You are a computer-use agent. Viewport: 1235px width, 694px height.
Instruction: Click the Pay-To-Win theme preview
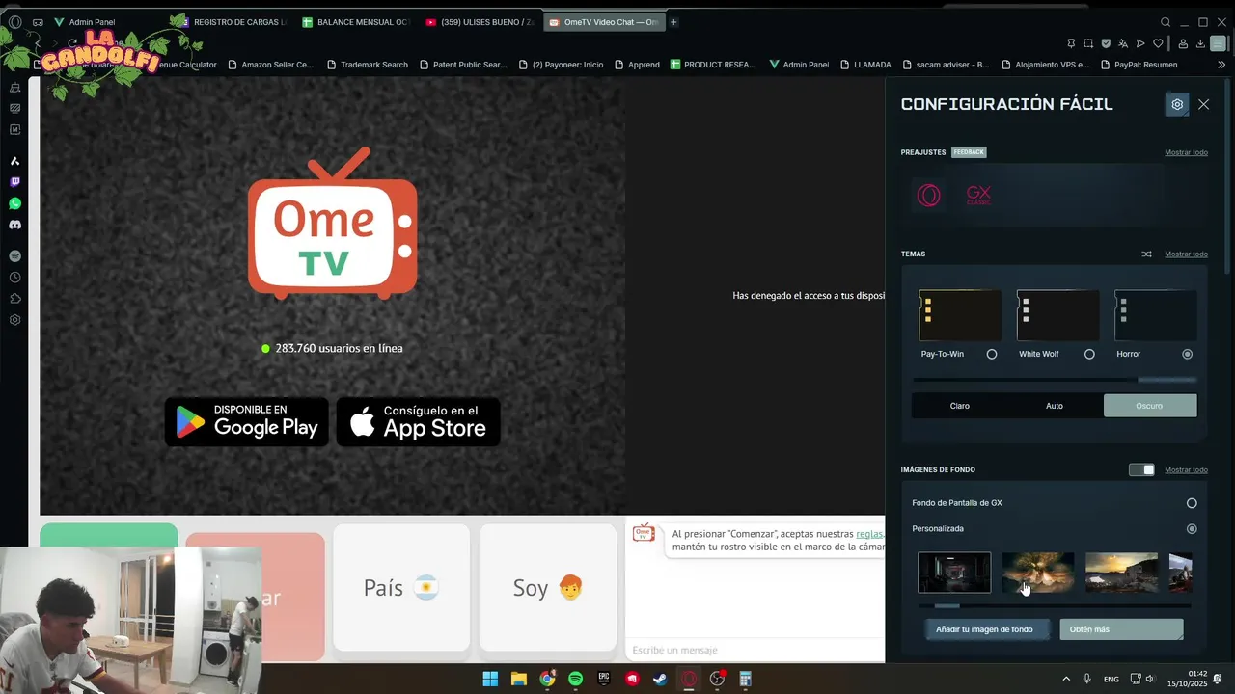click(x=960, y=315)
